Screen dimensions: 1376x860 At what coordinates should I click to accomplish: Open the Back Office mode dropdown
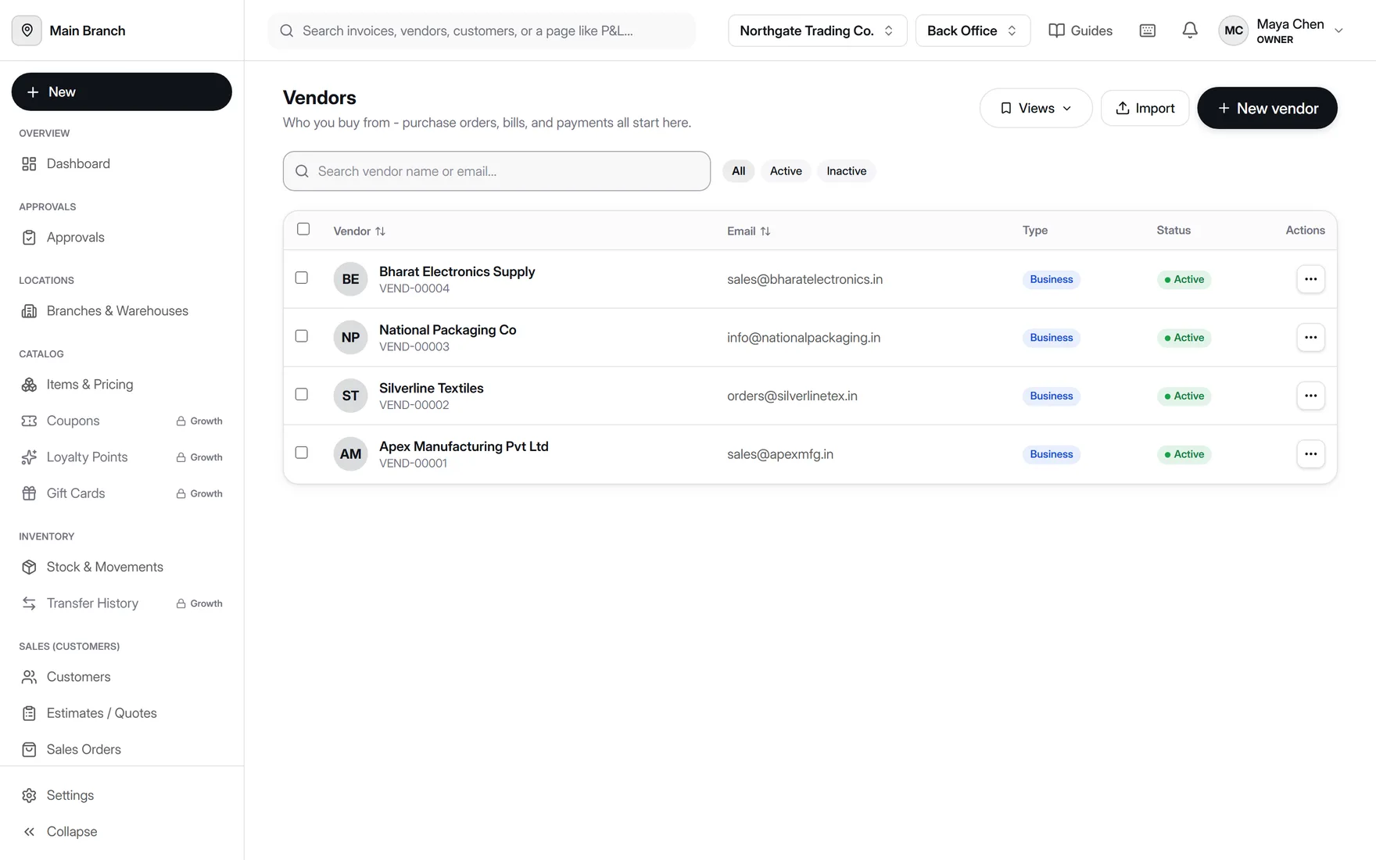(x=972, y=30)
